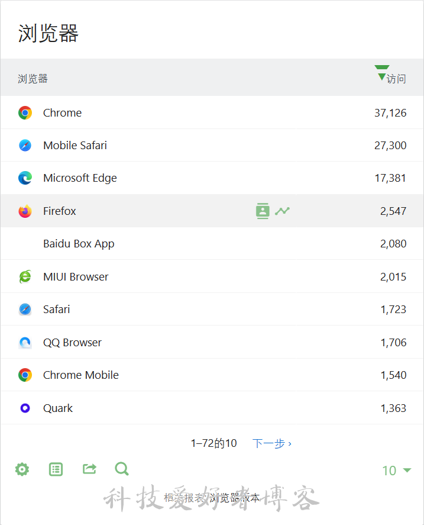Image resolution: width=424 pixels, height=525 pixels.
Task: Click the visits value 2,015
Action: point(393,277)
